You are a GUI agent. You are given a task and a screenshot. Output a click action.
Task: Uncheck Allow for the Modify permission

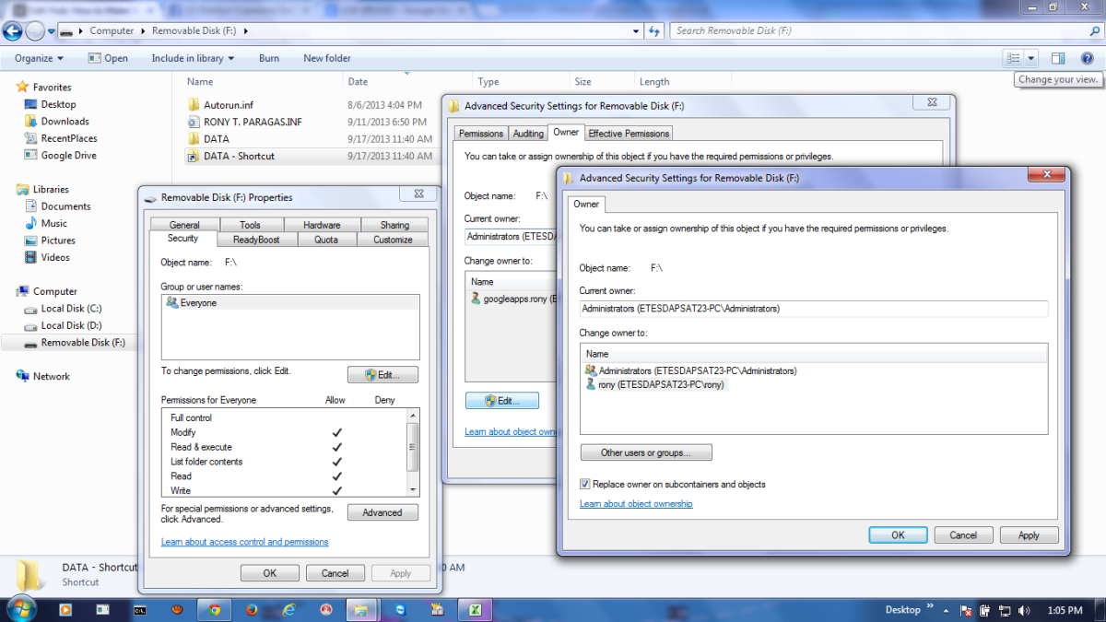pyautogui.click(x=336, y=431)
